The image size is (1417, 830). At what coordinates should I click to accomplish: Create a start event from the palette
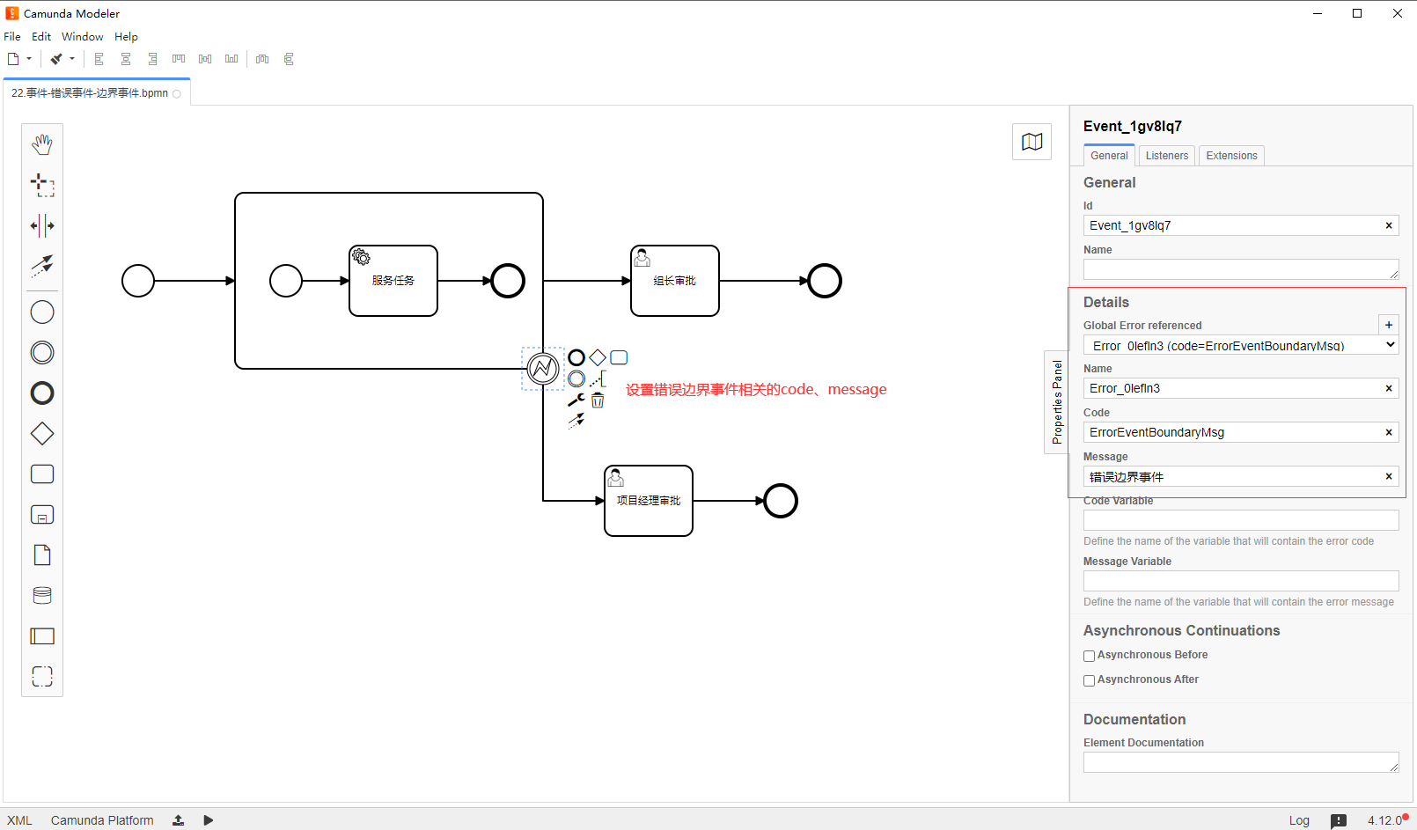(x=42, y=312)
